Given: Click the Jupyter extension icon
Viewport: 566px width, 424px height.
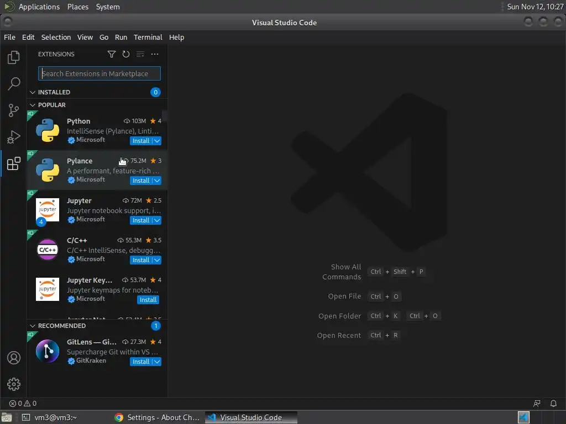Looking at the screenshot, I should click(48, 209).
